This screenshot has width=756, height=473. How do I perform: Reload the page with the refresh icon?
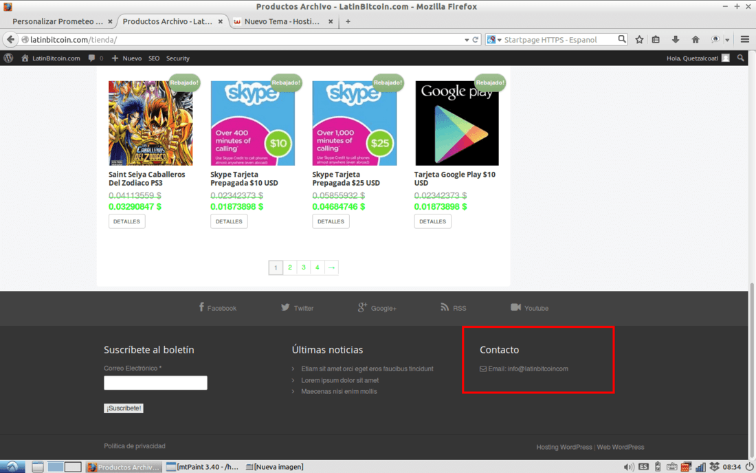coord(476,40)
